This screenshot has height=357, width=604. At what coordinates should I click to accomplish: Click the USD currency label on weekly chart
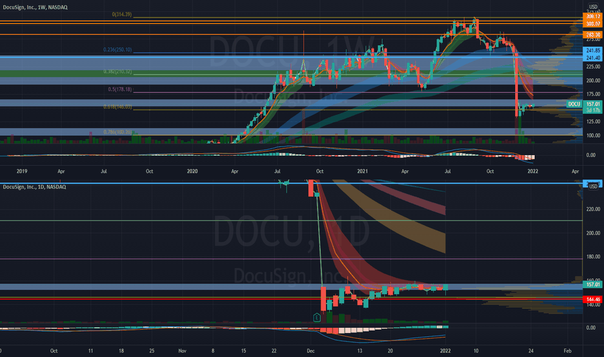pyautogui.click(x=593, y=7)
